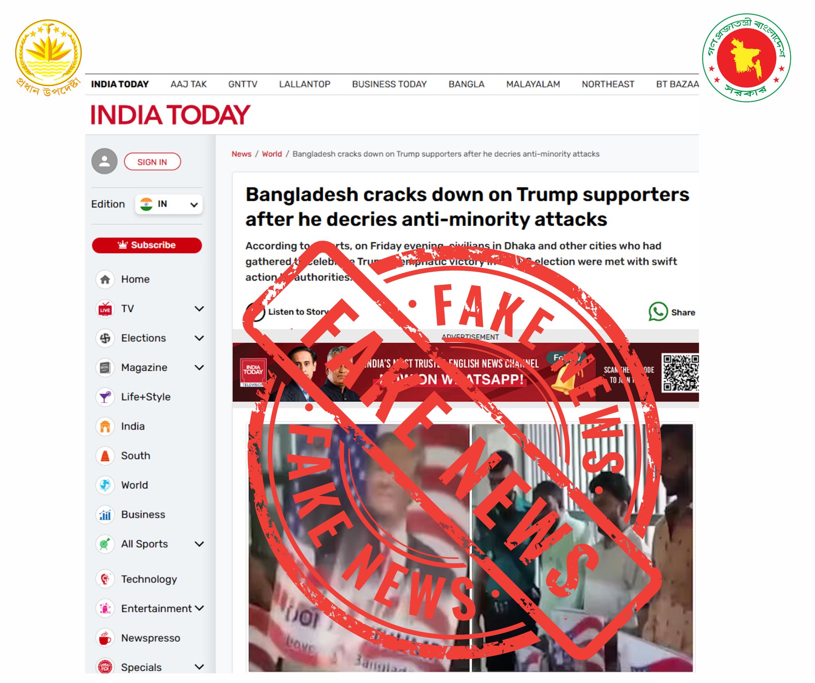Image resolution: width=815 pixels, height=683 pixels.
Task: Open the live TV icon
Action: (x=105, y=309)
